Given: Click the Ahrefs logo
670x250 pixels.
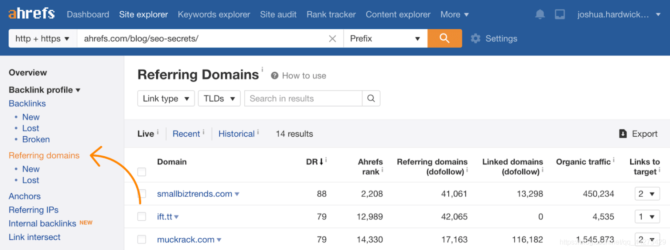Looking at the screenshot, I should click(31, 14).
